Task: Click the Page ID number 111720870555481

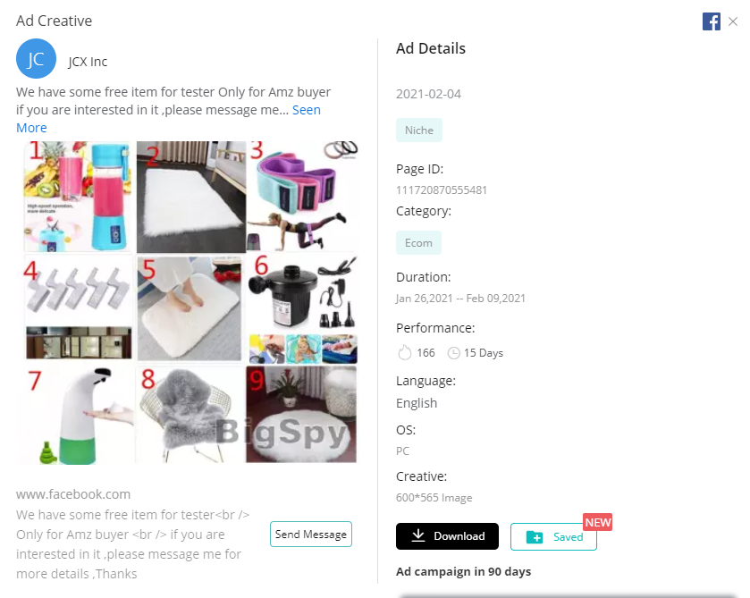Action: 442,190
